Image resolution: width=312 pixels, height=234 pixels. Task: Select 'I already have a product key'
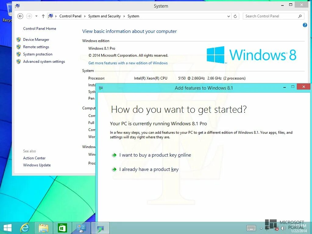coord(149,169)
